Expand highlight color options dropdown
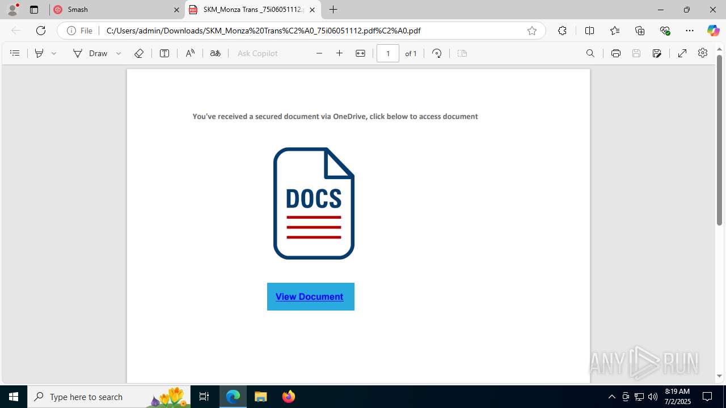The width and height of the screenshot is (726, 408). click(x=54, y=53)
